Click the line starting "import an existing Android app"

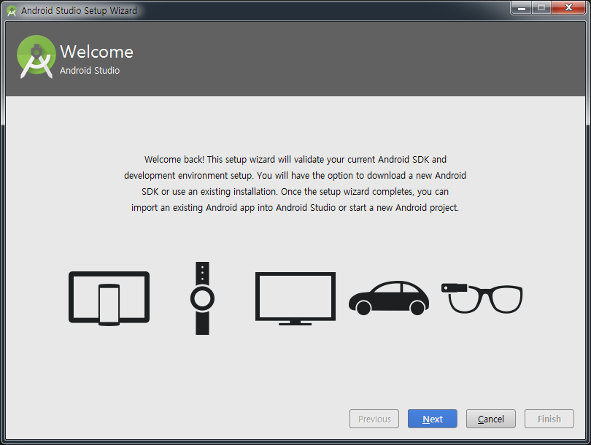tap(295, 208)
